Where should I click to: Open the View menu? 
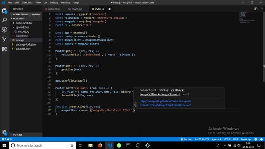pyautogui.click(x=38, y=2)
